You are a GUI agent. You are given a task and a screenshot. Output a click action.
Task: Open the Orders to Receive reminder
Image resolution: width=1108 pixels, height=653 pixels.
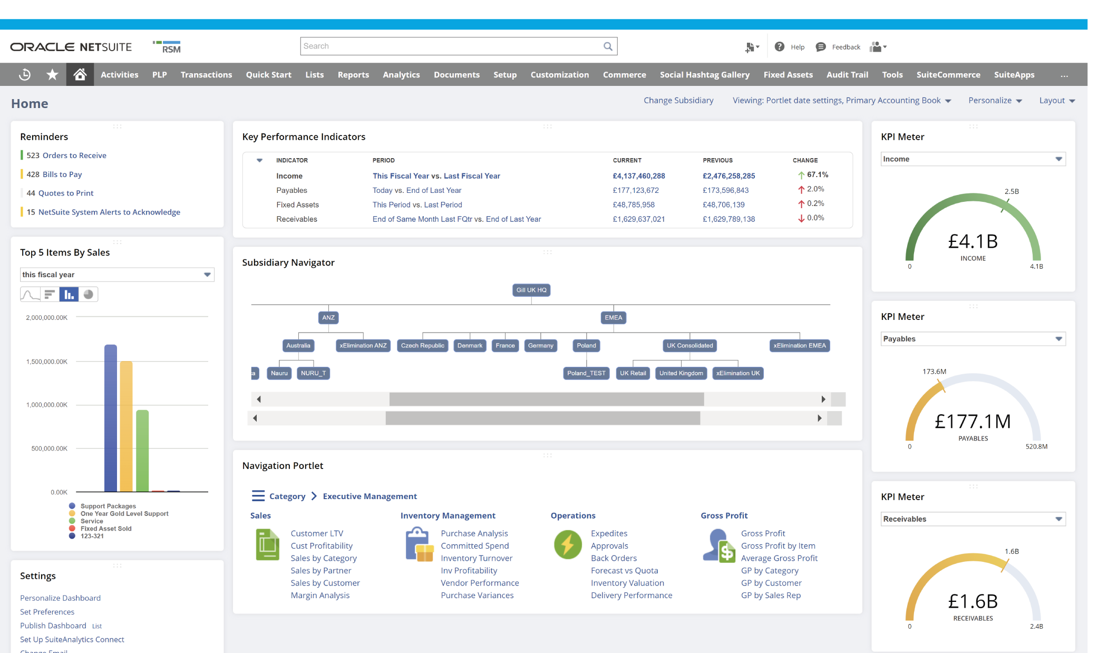coord(74,155)
